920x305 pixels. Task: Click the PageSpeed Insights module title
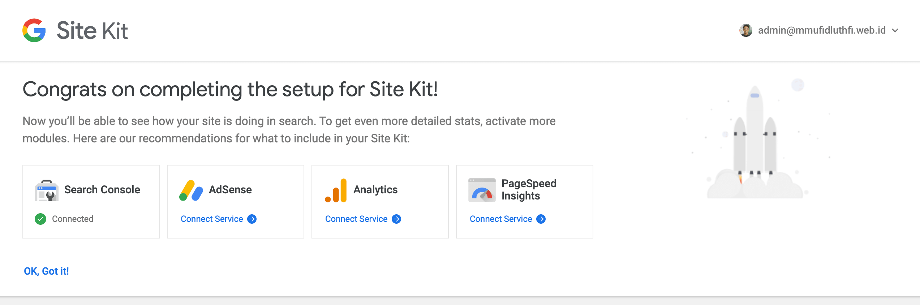pyautogui.click(x=529, y=190)
